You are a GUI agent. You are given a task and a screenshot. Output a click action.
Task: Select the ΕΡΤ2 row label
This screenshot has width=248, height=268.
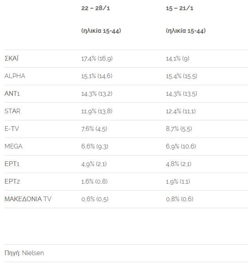[x=12, y=182]
